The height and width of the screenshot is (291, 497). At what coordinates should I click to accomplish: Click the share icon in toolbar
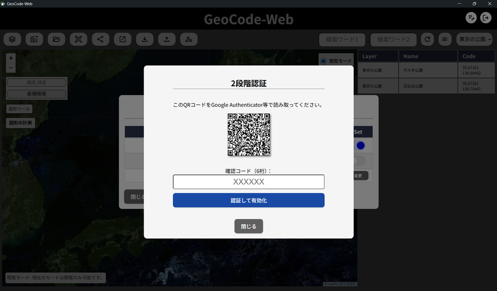tap(100, 39)
